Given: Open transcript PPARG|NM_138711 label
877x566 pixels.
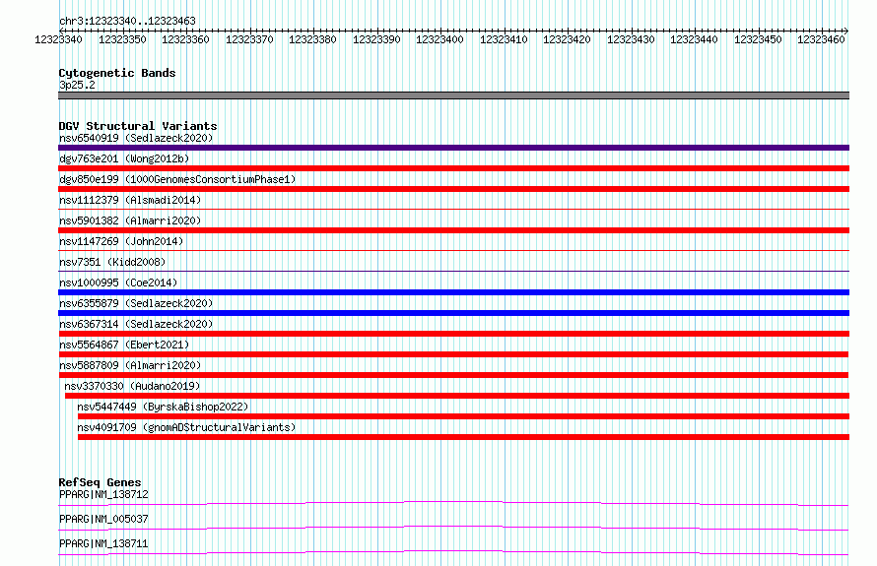Looking at the screenshot, I should coord(103,543).
